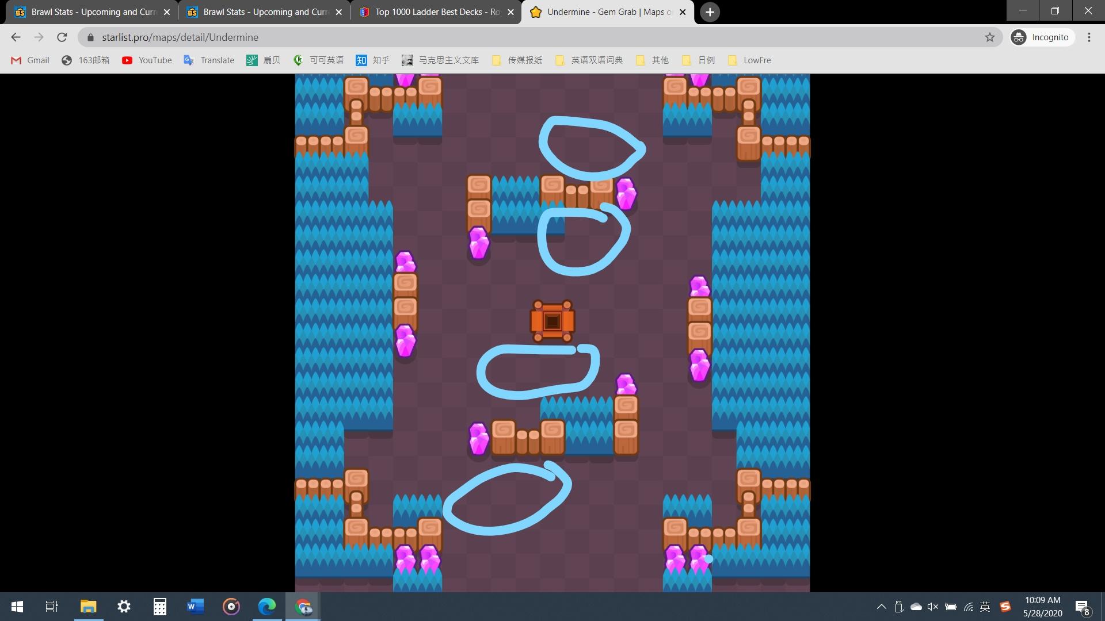
Task: Bookmark this page with the star icon
Action: click(x=989, y=37)
